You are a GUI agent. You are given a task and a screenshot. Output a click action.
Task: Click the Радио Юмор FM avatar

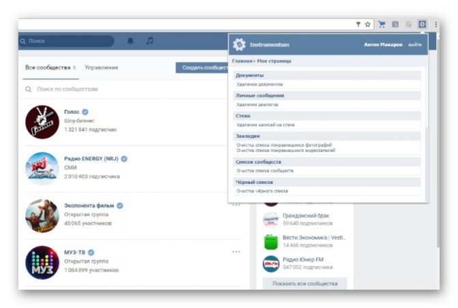tap(271, 264)
